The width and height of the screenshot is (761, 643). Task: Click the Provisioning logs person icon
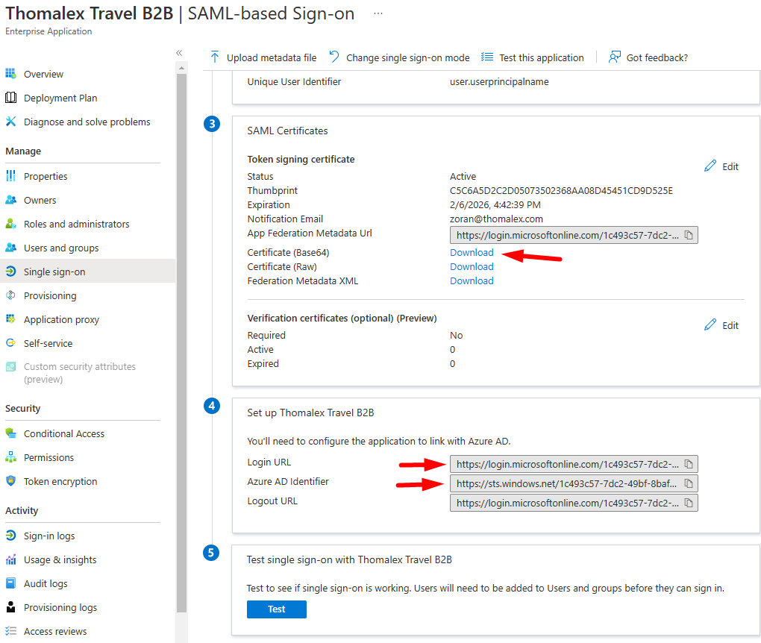click(10, 606)
